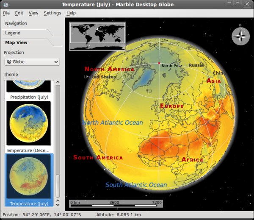Select the Temperature (December) theme thumbnail

28,123
